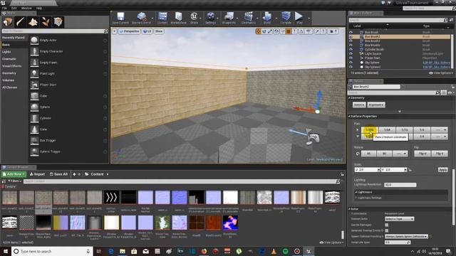
Task: Open the Window menu
Action: tap(26, 8)
